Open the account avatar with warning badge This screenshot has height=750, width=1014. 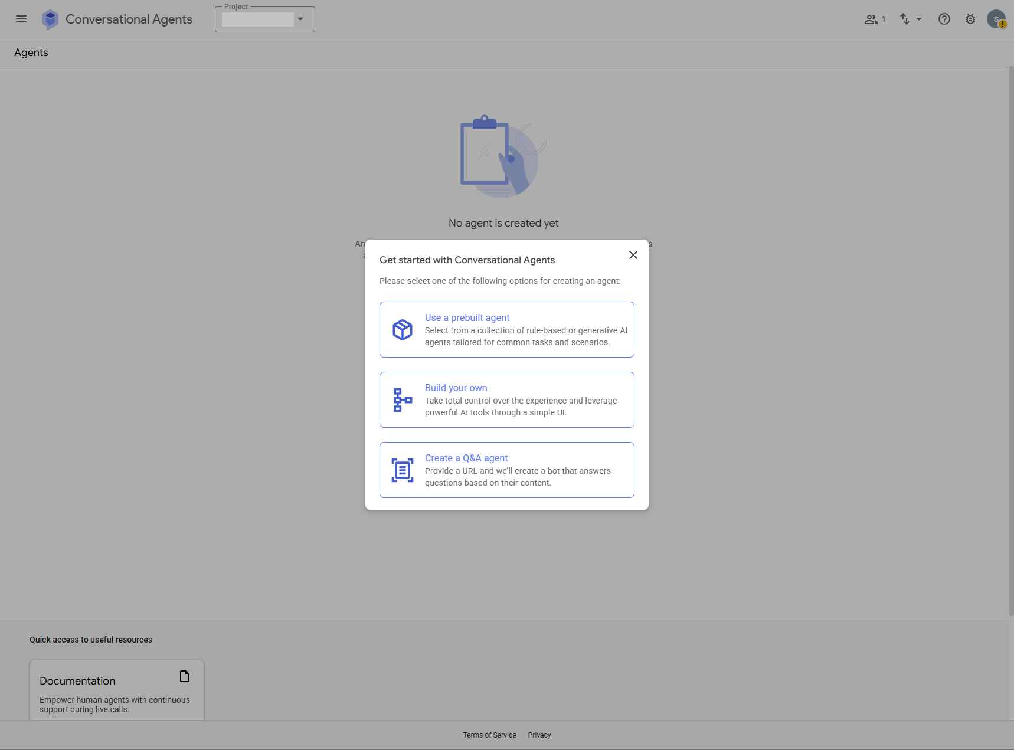click(997, 19)
